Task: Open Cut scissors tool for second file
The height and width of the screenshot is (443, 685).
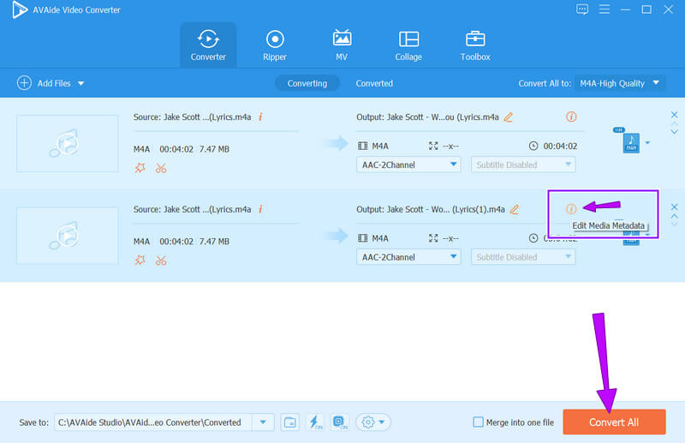Action: click(x=161, y=260)
